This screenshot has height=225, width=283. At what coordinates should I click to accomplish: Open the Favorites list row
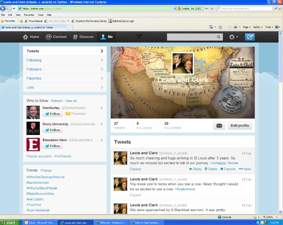click(x=65, y=78)
